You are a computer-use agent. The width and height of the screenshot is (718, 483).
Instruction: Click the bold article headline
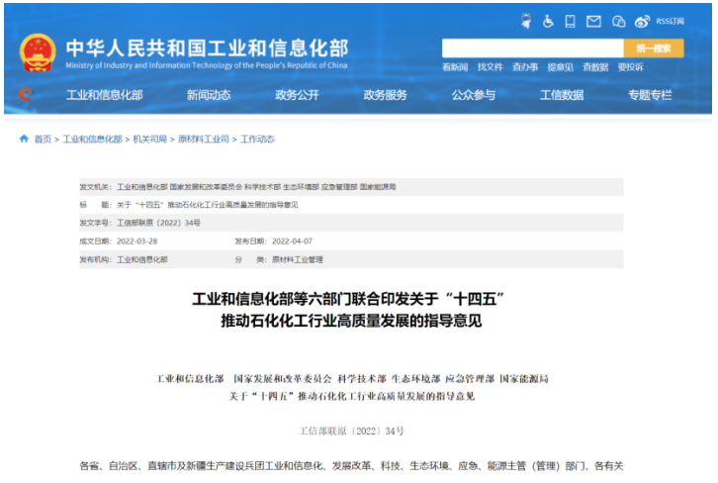348,310
